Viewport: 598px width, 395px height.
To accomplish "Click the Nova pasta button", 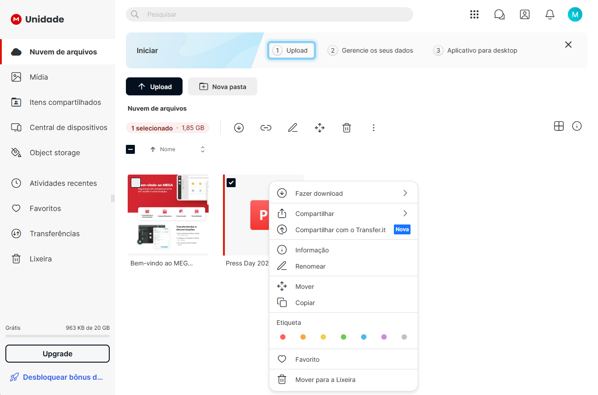I will tap(223, 87).
